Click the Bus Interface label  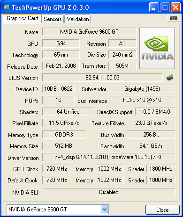coord(92,101)
